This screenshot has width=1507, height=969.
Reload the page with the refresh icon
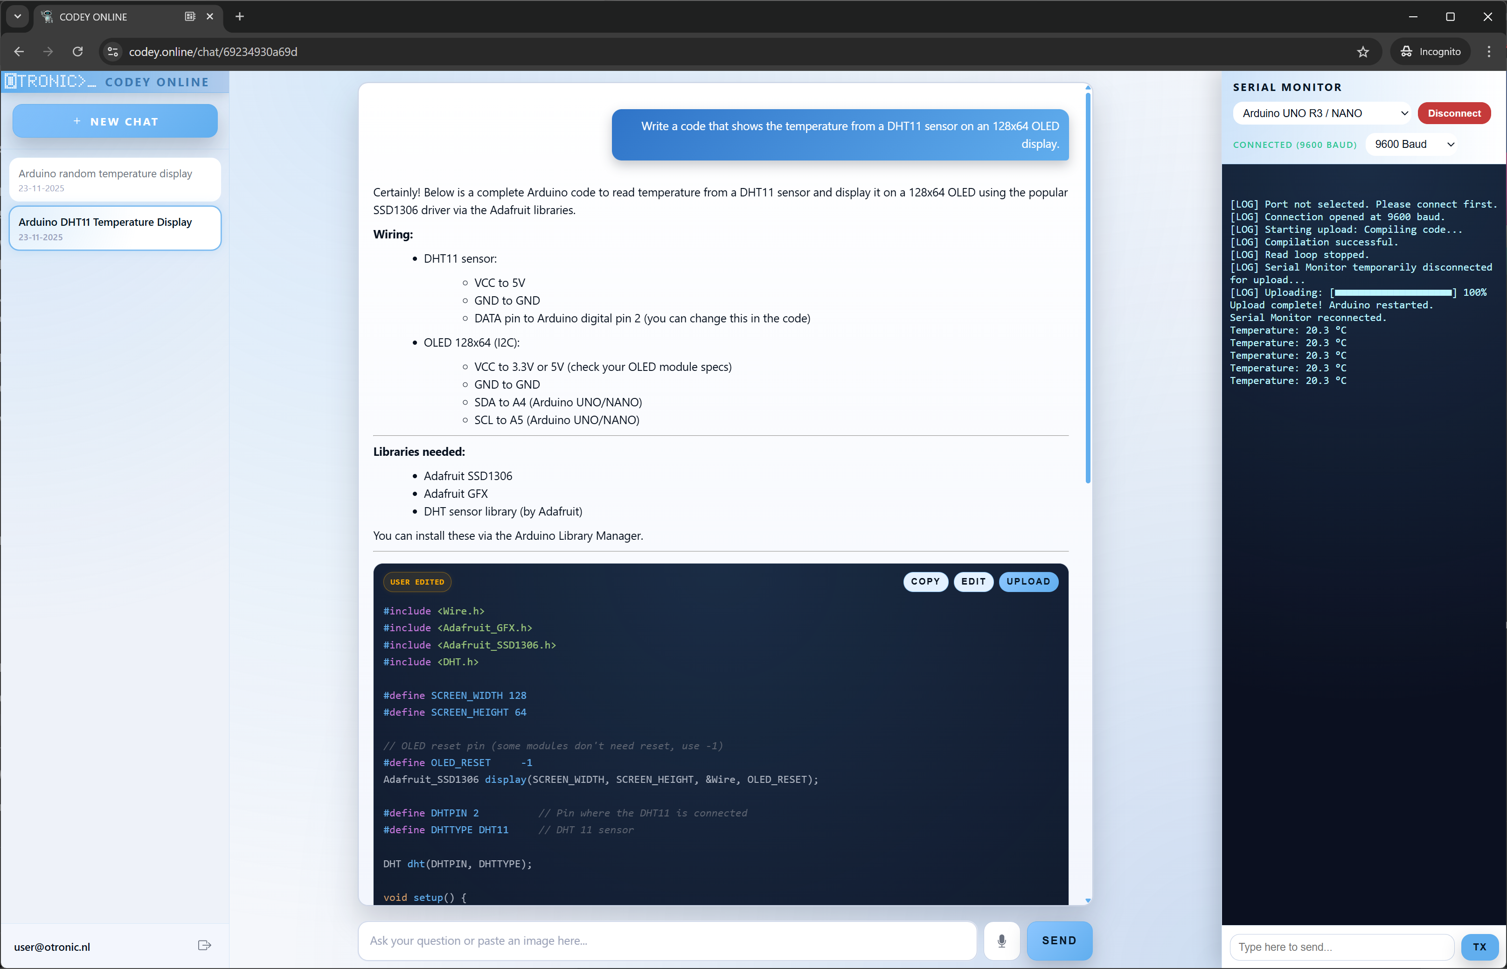click(77, 52)
